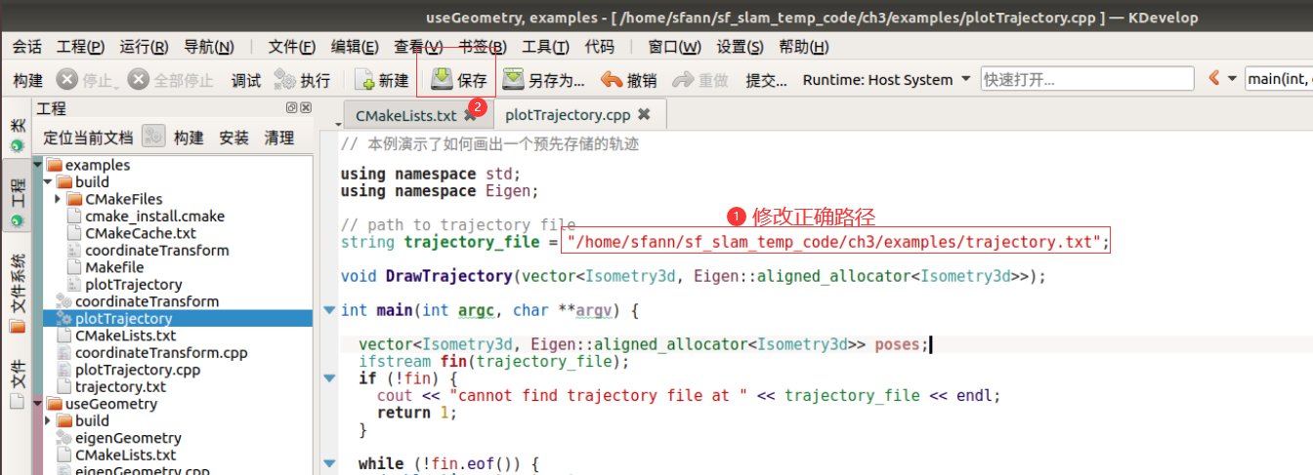Viewport: 1313px width, 475px height.
Task: Click the orange back-navigation arrow icon
Action: tap(1214, 79)
